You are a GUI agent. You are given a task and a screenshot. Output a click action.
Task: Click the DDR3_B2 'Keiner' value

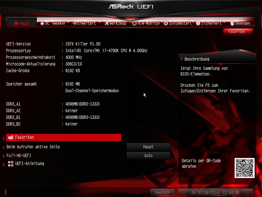click(x=71, y=124)
